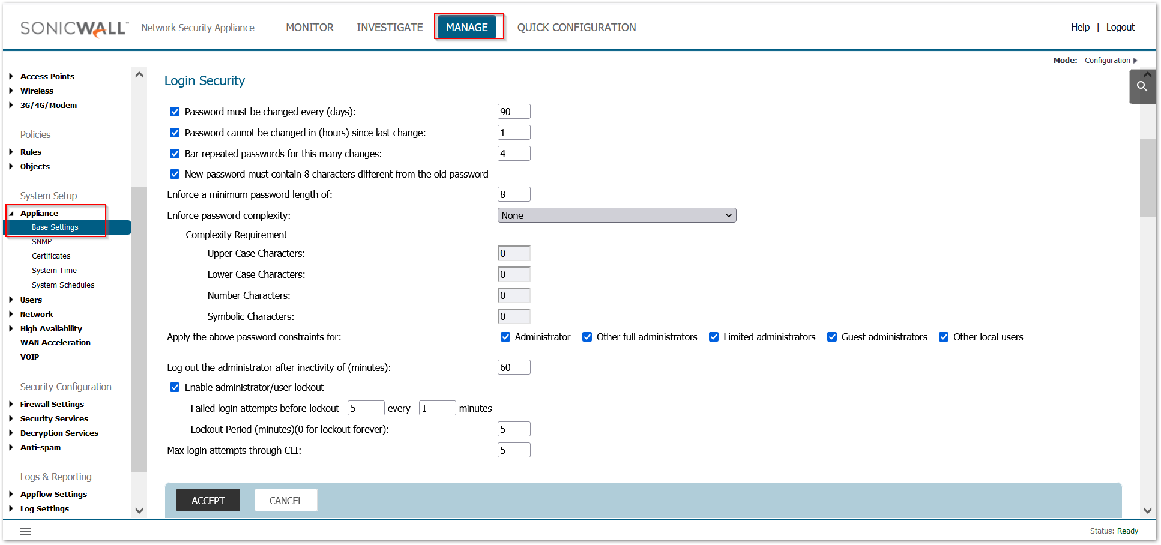
Task: Expand High Availability tree node
Action: pyautogui.click(x=11, y=328)
